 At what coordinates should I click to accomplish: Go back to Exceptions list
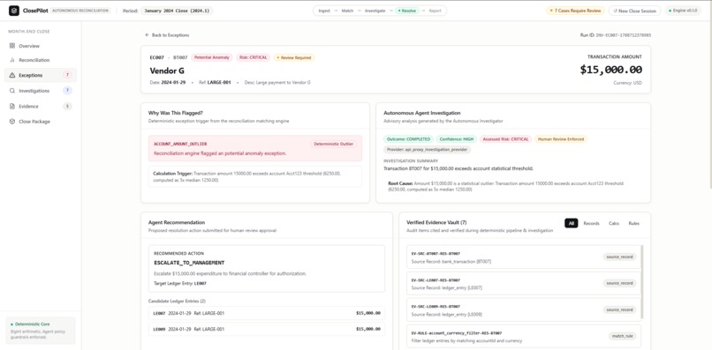tap(167, 35)
